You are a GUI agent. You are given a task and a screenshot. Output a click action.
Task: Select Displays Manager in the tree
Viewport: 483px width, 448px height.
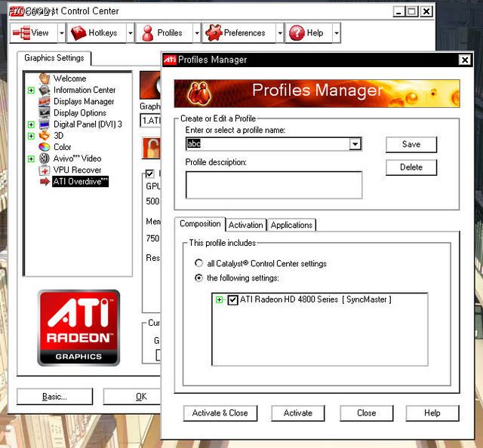pyautogui.click(x=84, y=101)
